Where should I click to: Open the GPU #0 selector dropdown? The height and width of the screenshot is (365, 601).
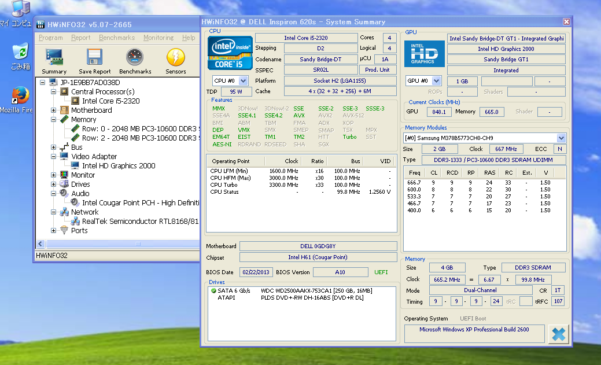(436, 81)
